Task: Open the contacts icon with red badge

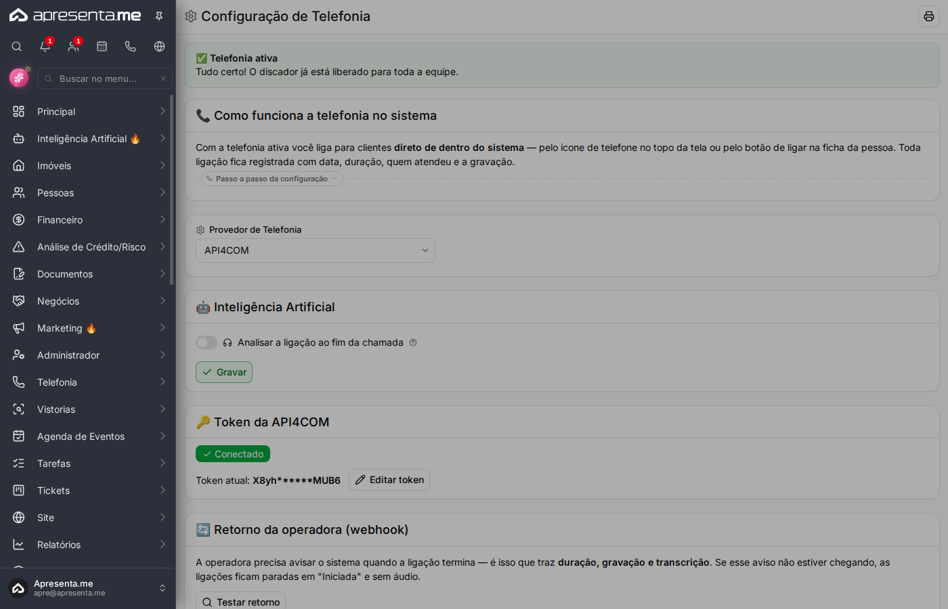Action: click(74, 47)
